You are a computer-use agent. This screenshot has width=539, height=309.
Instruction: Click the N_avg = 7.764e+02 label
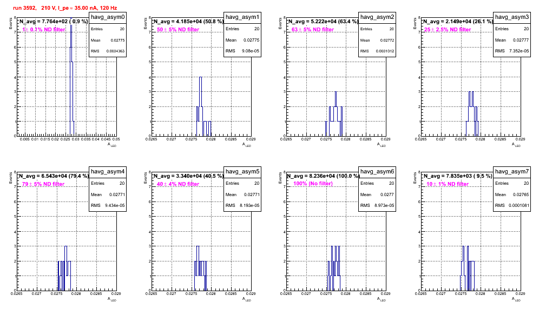click(53, 21)
